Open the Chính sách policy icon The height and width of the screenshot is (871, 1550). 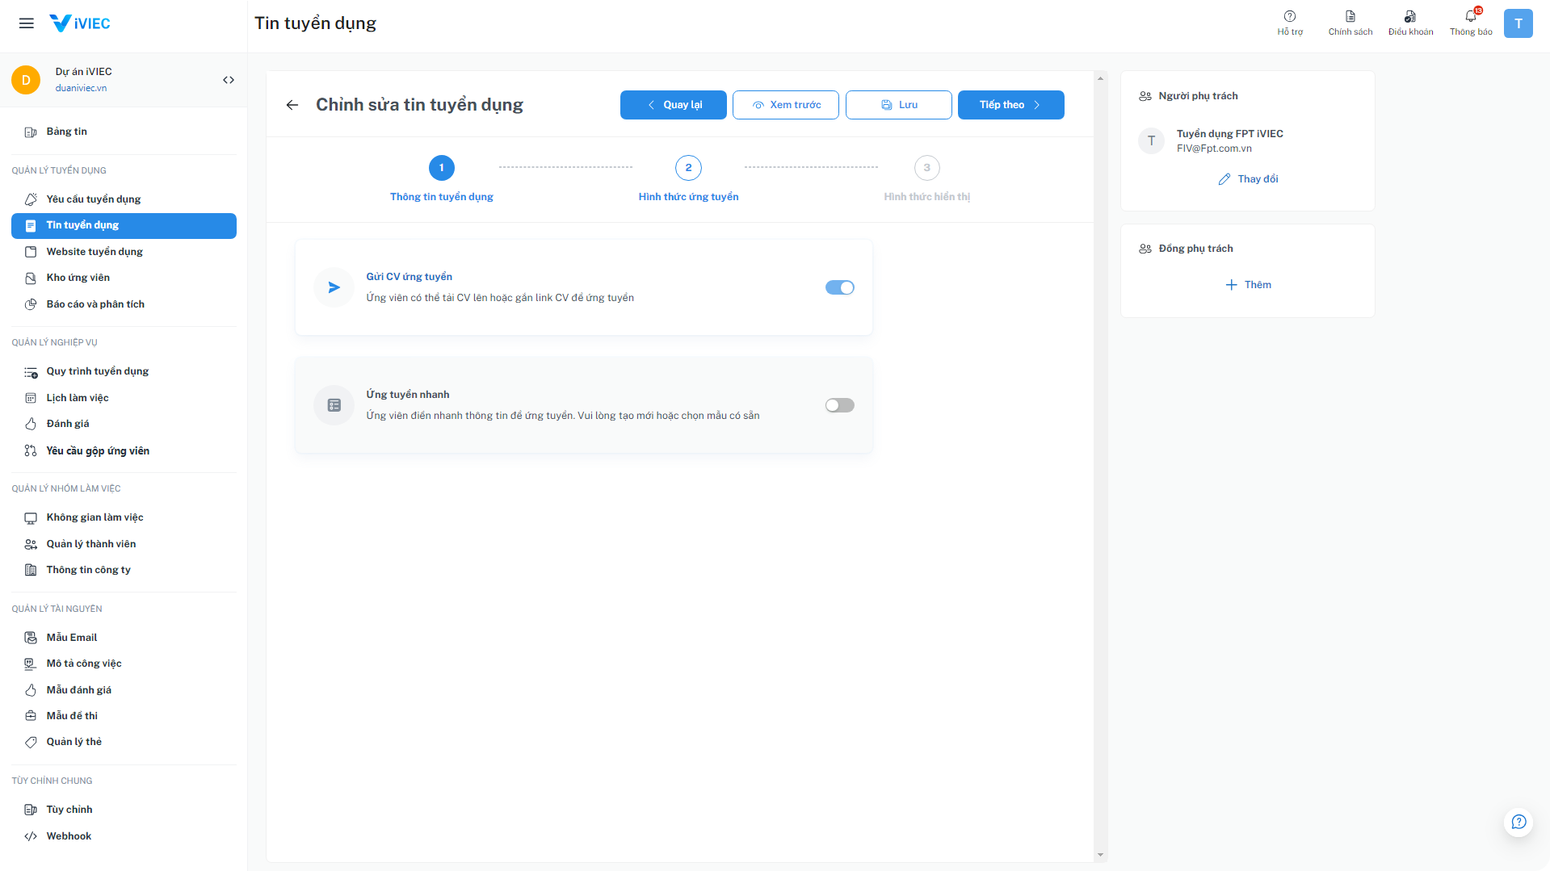pos(1350,17)
